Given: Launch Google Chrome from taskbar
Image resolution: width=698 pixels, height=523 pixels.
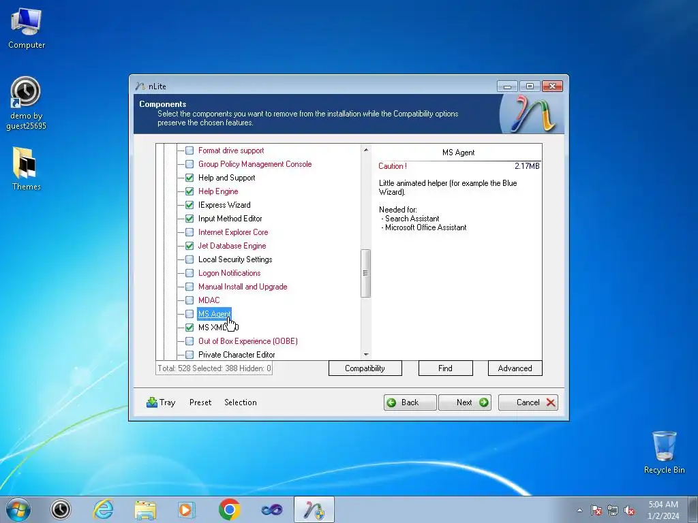Looking at the screenshot, I should point(229,509).
